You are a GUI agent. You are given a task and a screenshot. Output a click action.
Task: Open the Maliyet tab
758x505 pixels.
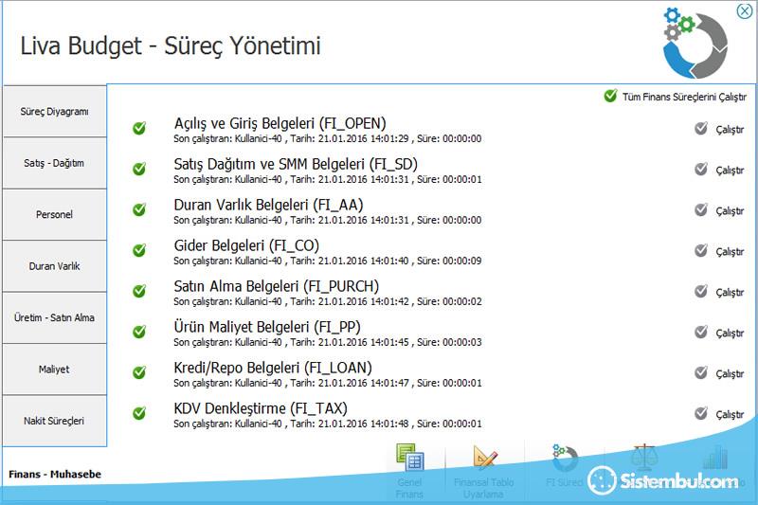click(54, 370)
